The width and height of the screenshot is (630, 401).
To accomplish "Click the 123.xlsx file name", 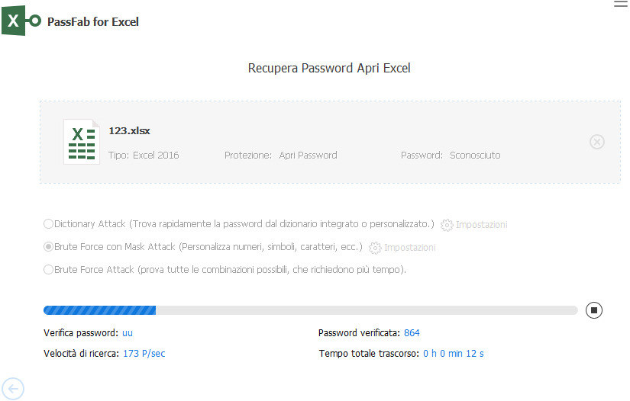I will tap(129, 130).
